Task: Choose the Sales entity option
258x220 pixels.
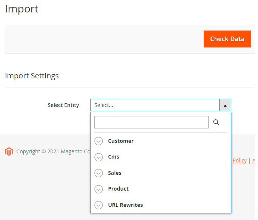Action: 115,173
